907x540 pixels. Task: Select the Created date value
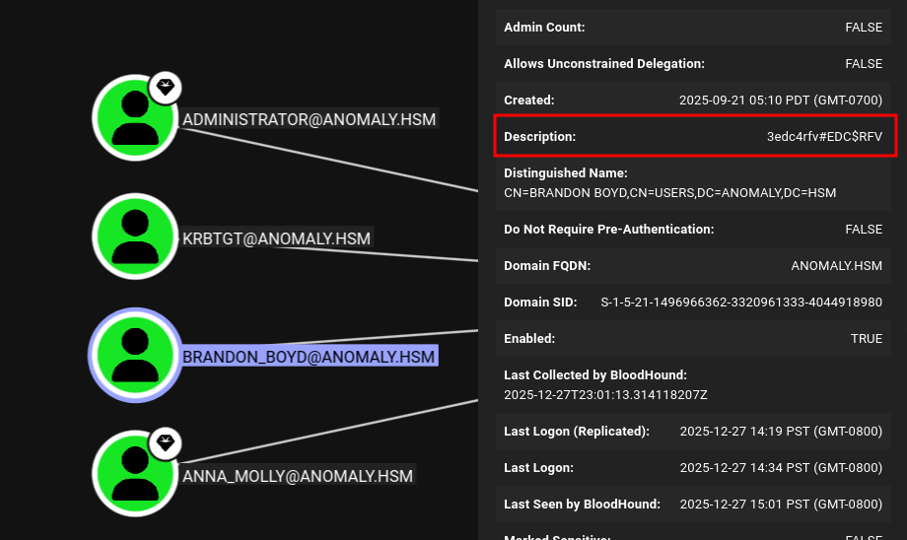pos(780,101)
